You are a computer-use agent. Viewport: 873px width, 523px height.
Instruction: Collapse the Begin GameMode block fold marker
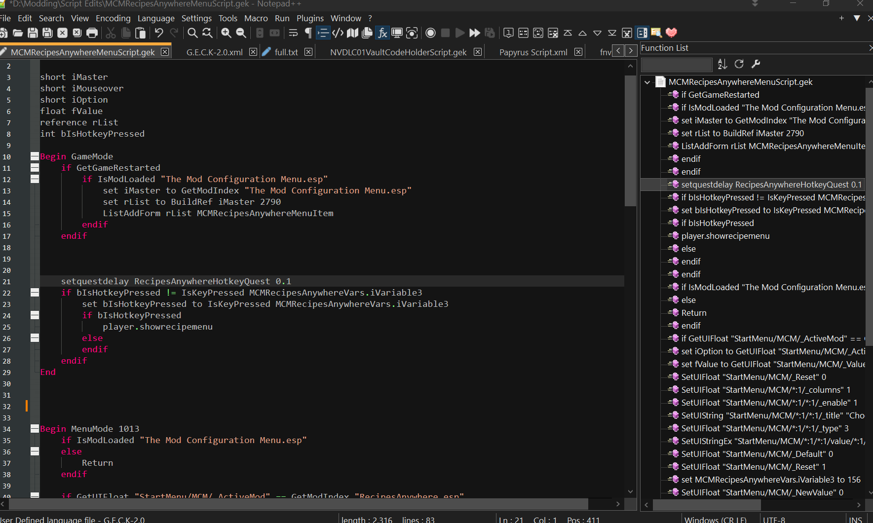(35, 156)
